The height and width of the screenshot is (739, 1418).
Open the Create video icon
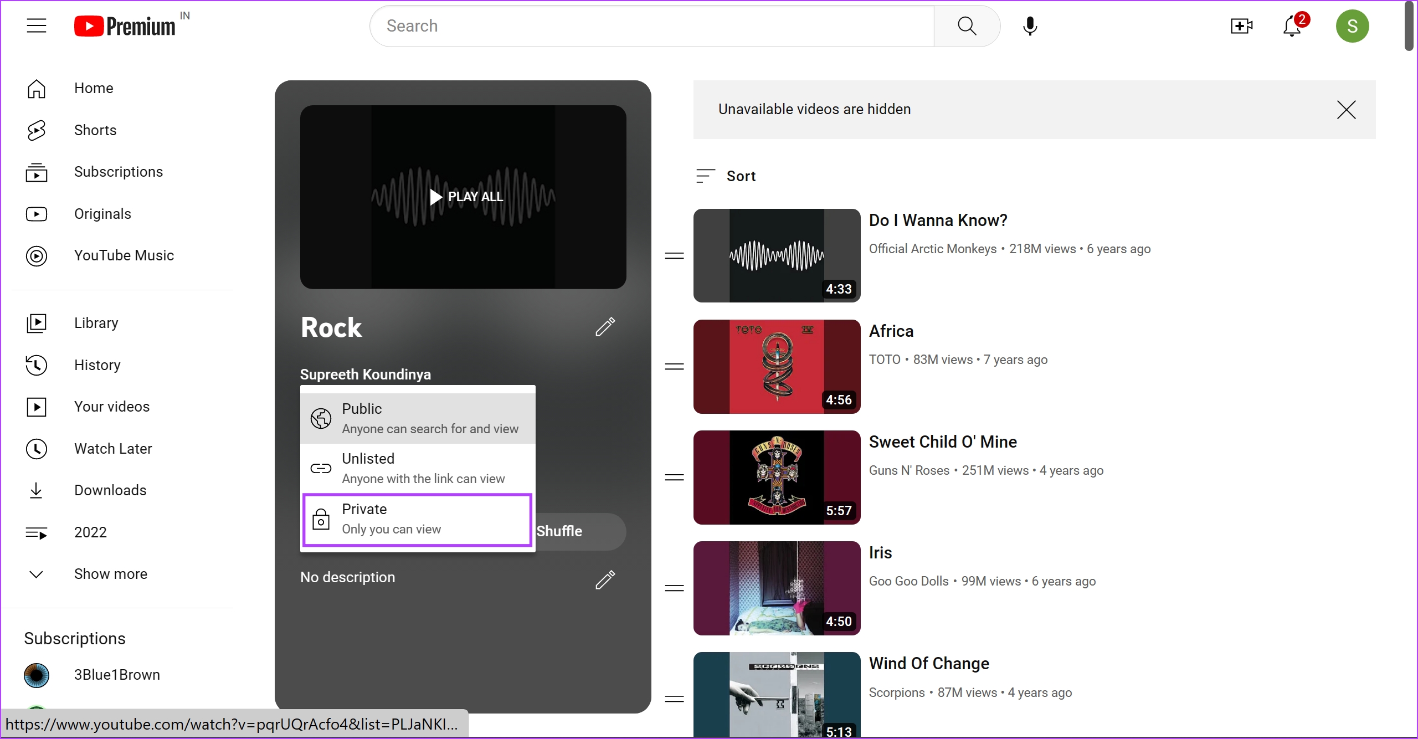[1241, 26]
